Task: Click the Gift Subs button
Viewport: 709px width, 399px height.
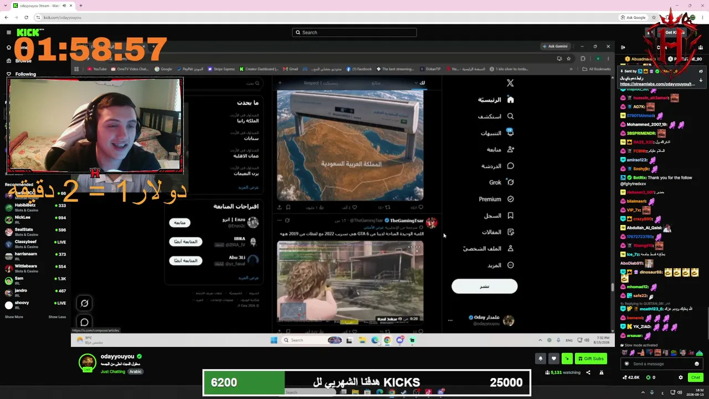Action: pyautogui.click(x=590, y=359)
